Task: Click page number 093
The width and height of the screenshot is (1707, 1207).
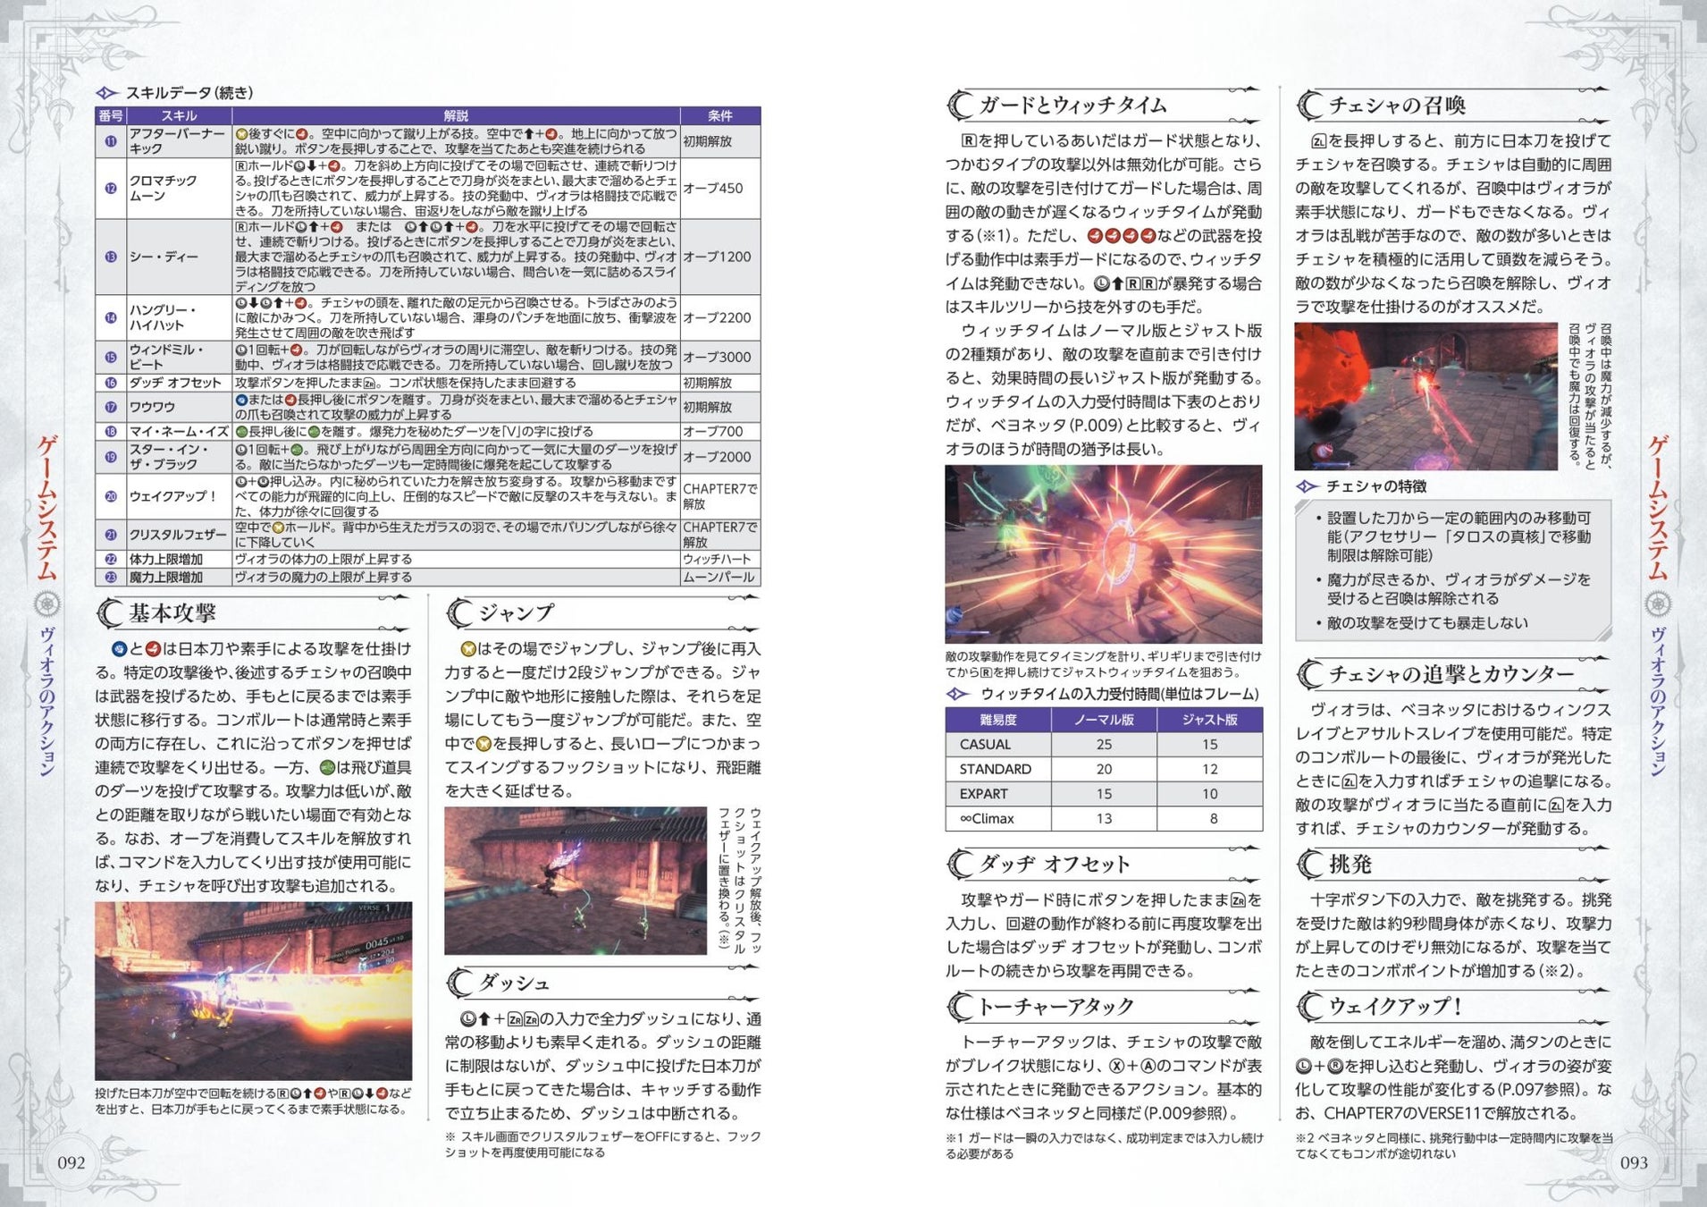Action: pos(1634,1163)
